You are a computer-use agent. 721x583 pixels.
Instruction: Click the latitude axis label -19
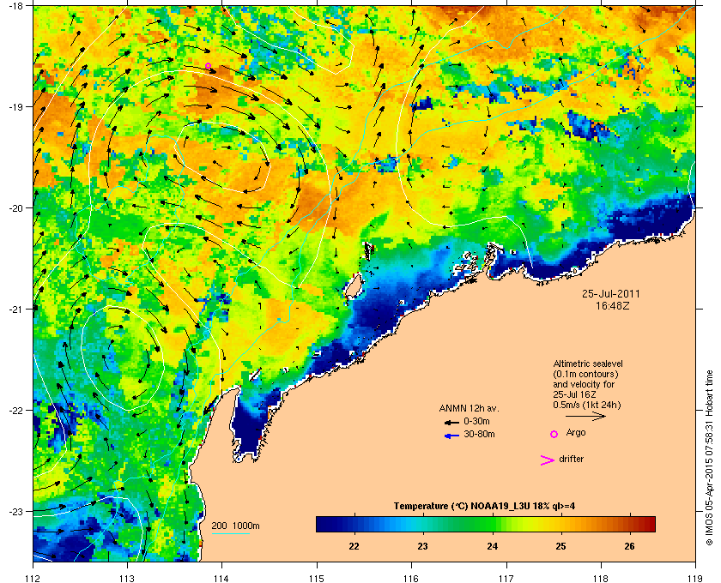click(15, 106)
